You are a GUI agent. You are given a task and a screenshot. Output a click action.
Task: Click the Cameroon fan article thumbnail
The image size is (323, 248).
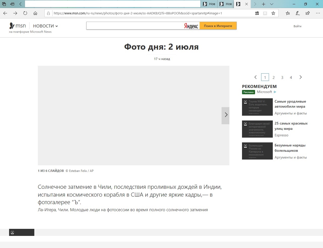point(257,151)
